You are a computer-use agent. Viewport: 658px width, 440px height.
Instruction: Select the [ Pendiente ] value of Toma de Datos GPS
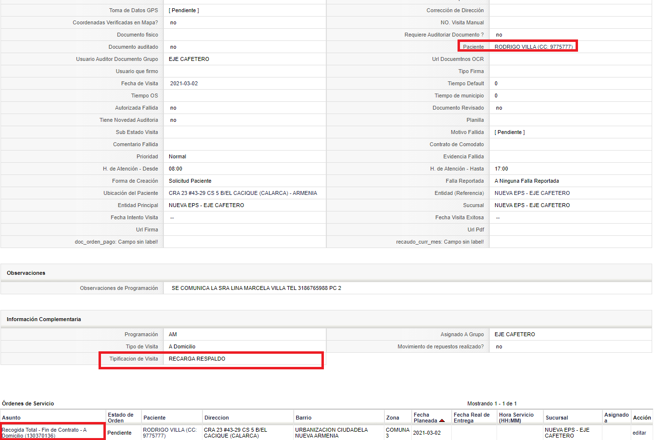(x=184, y=10)
